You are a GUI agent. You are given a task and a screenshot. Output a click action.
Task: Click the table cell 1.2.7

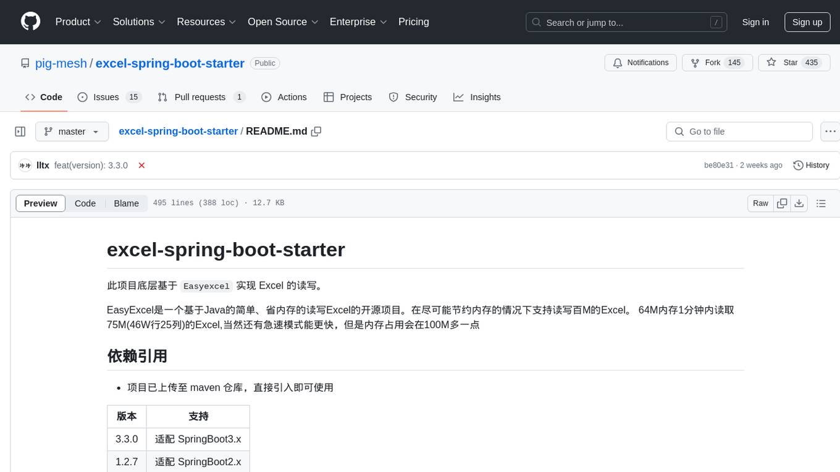[x=127, y=461]
